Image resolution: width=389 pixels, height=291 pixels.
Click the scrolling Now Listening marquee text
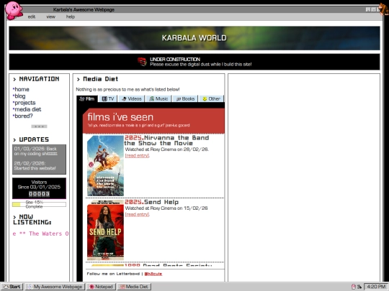click(x=40, y=234)
